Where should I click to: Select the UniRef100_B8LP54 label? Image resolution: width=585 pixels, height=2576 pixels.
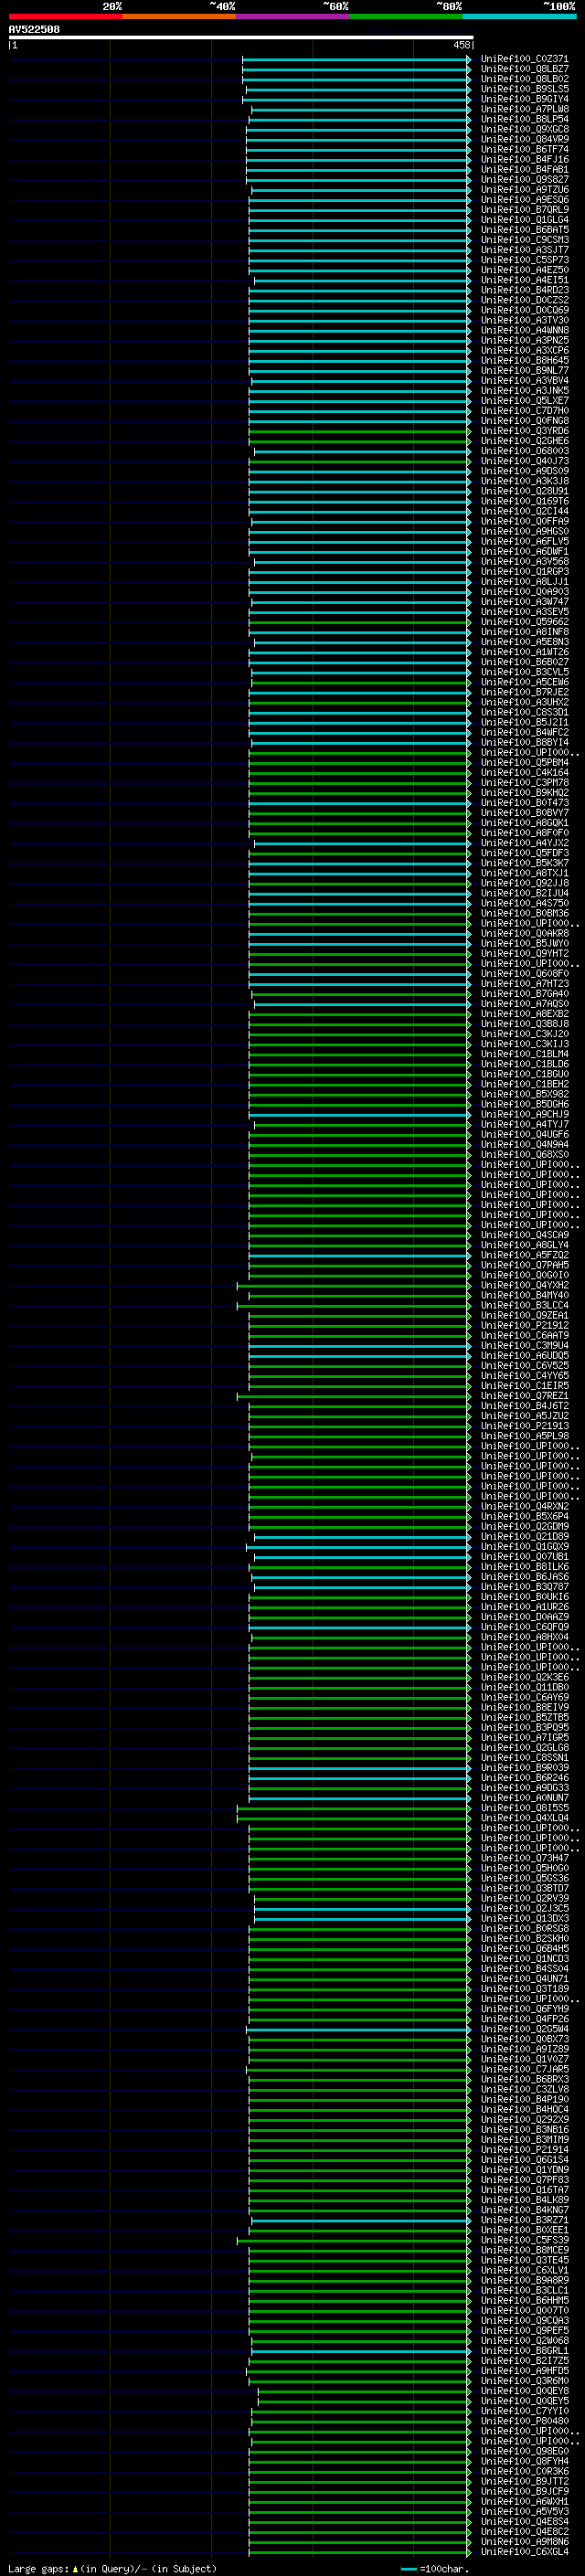(x=524, y=119)
